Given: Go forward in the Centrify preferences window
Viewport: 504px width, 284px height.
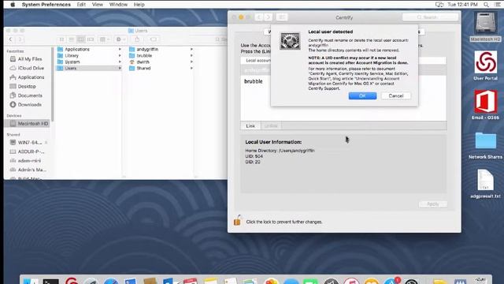Looking at the screenshot, I should click(268, 17).
